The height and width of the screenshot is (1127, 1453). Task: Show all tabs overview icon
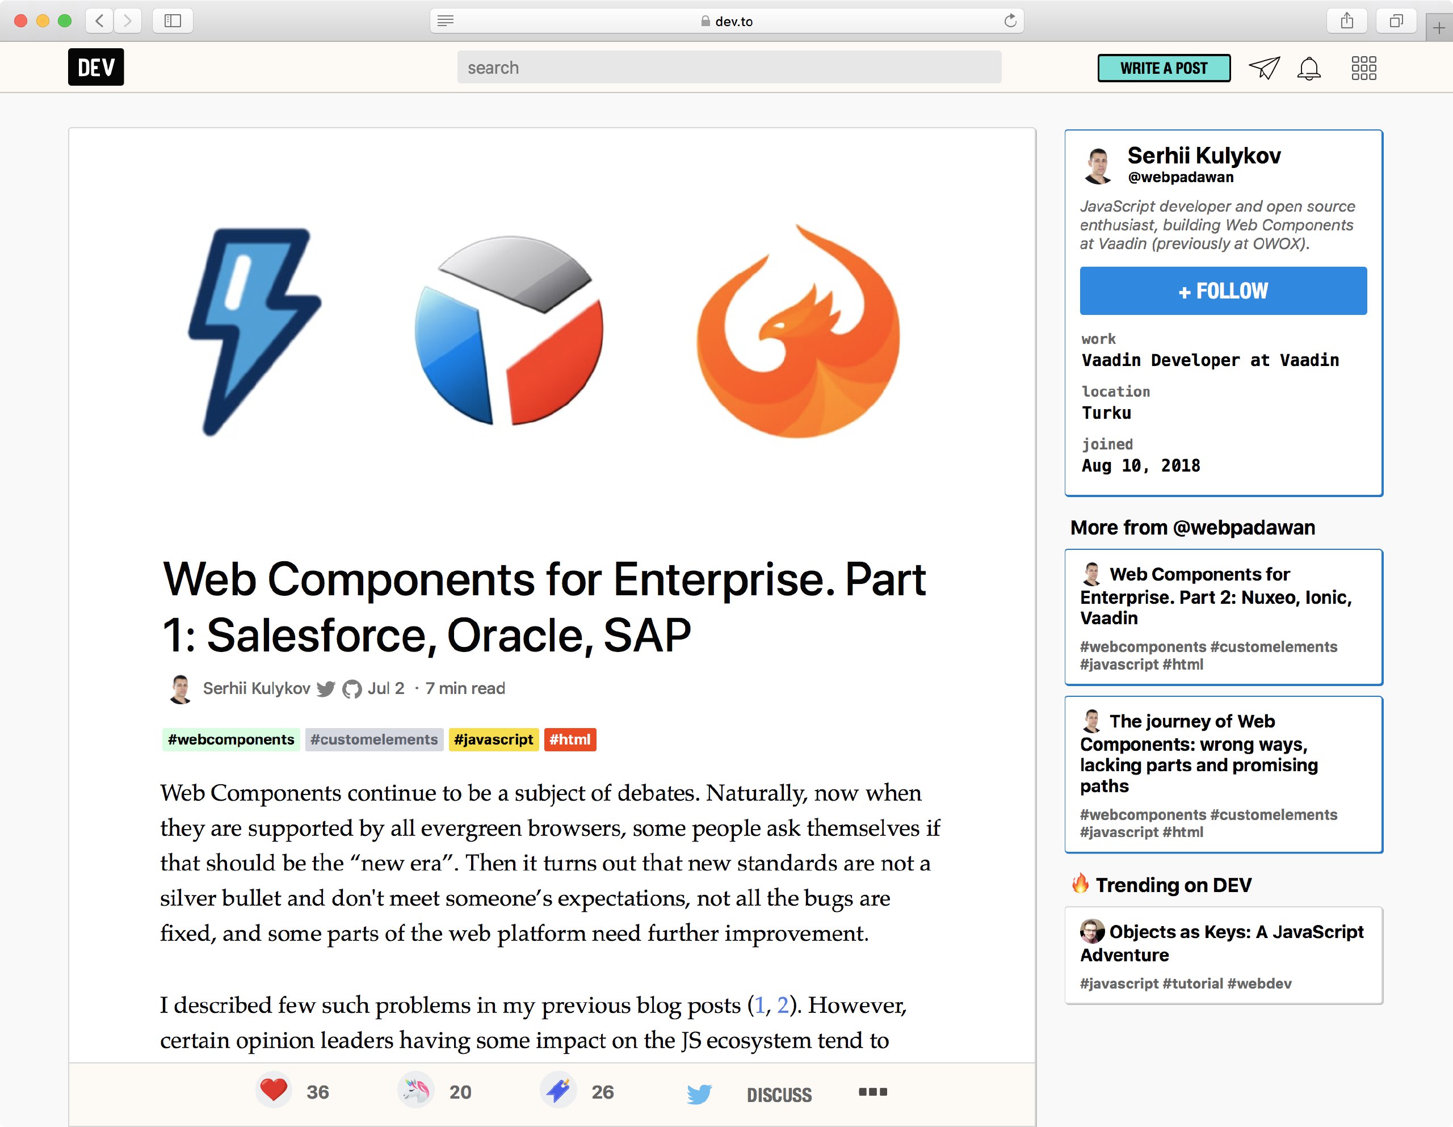point(1396,20)
